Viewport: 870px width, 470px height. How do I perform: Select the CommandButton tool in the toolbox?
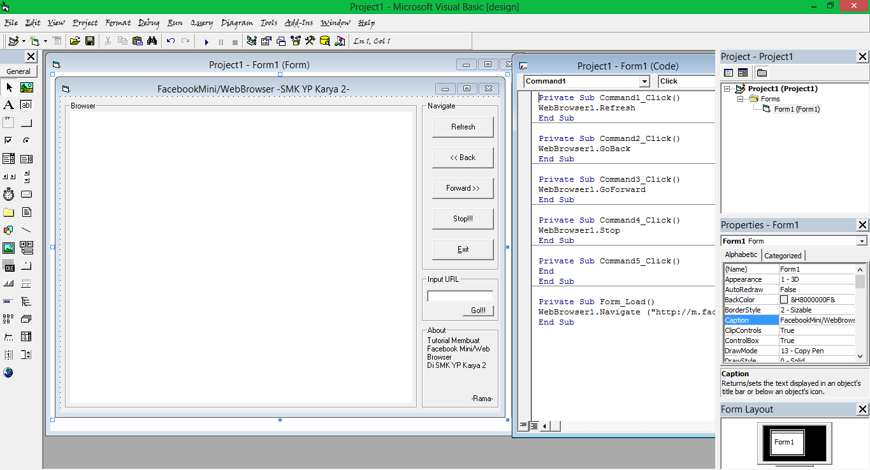[x=25, y=122]
